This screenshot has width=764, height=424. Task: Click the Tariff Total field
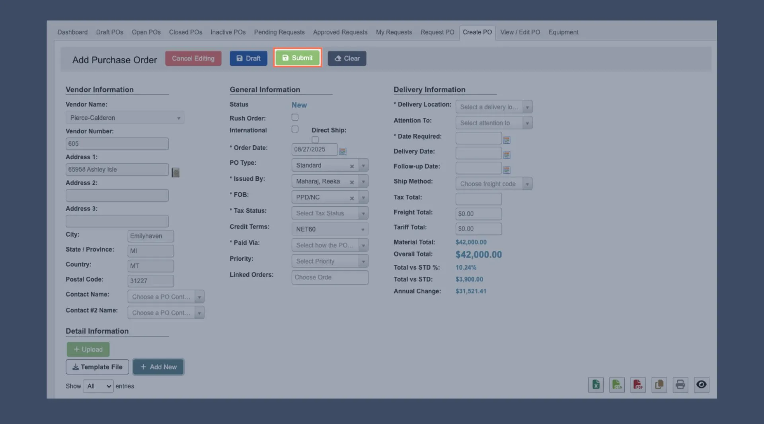(x=478, y=229)
